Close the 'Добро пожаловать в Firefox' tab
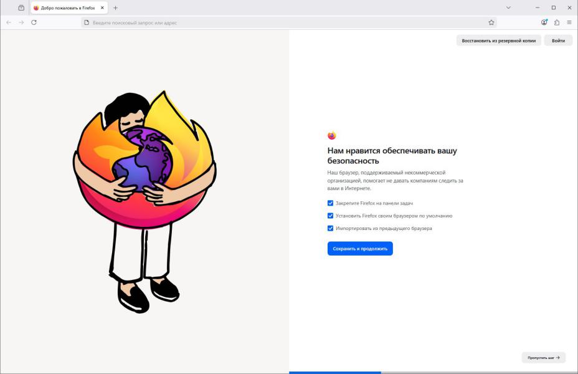Screen dimensions: 578x374 pyautogui.click(x=102, y=8)
